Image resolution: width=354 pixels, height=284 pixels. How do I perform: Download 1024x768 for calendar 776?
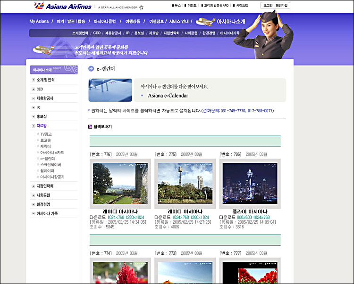click(116, 217)
